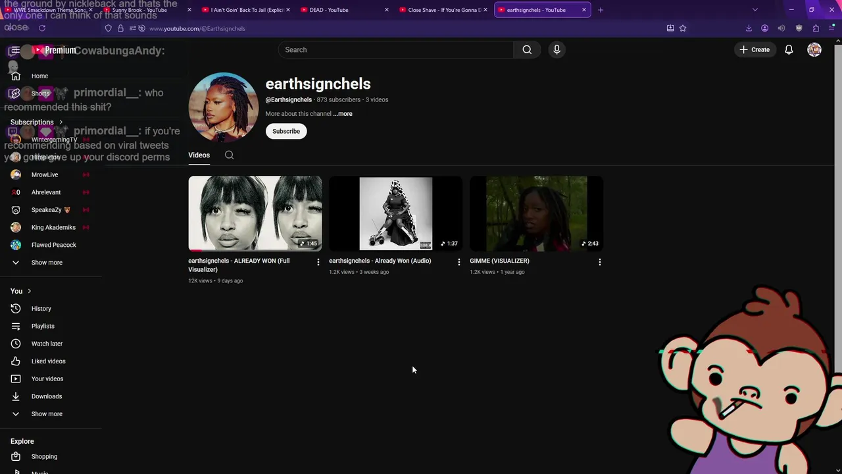
Task: Open browser downloads panel
Action: click(749, 28)
